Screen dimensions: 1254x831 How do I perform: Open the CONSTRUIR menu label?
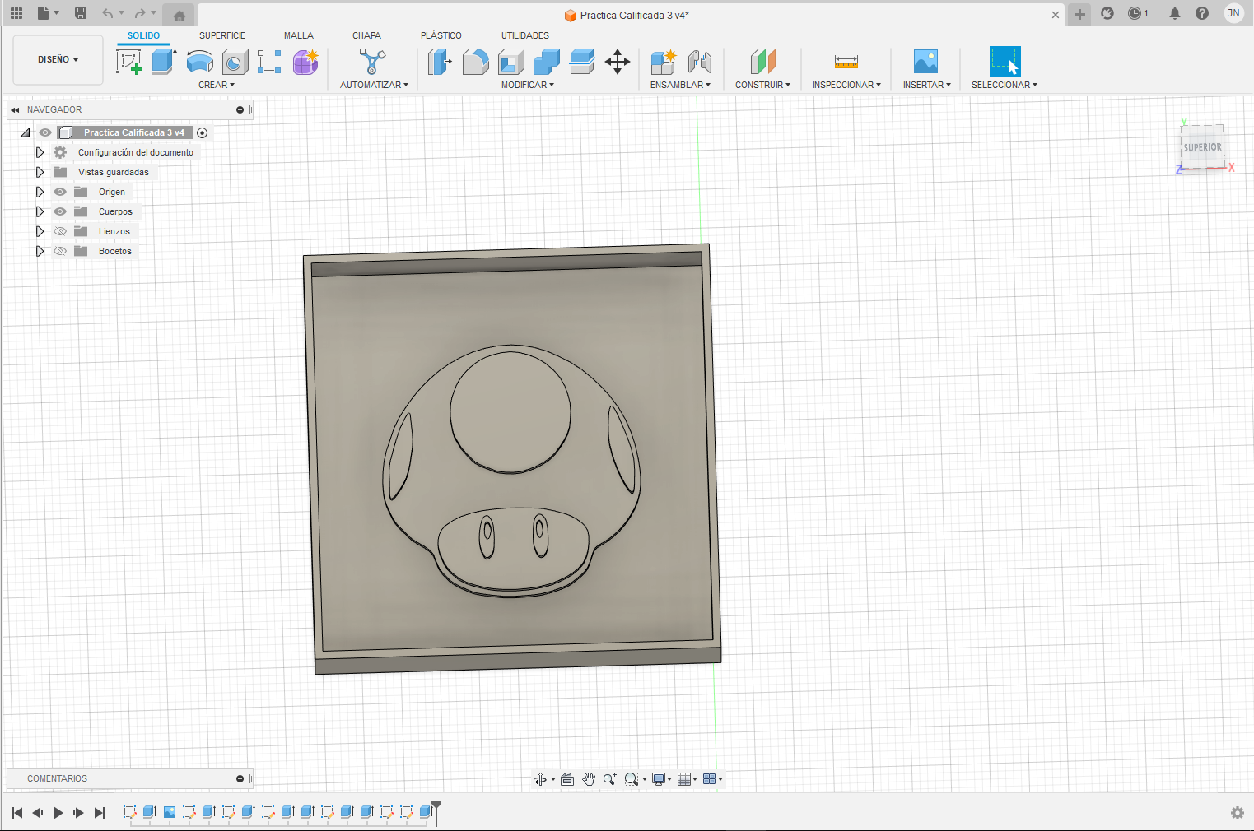pos(762,85)
